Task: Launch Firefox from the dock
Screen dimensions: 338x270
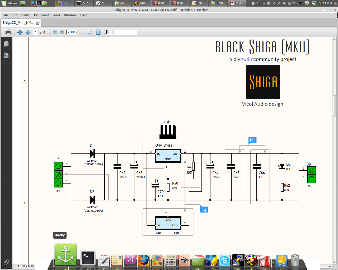Action: click(x=143, y=260)
